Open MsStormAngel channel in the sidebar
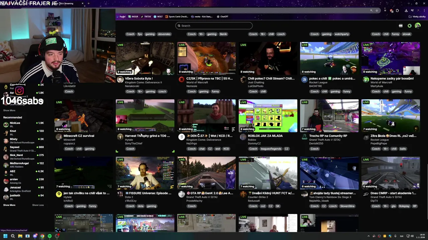Viewport: 428px width, 240px height. [x=23, y=164]
